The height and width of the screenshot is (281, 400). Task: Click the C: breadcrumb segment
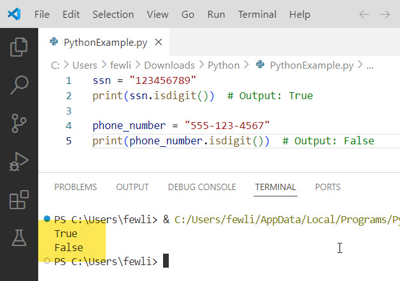click(x=55, y=65)
